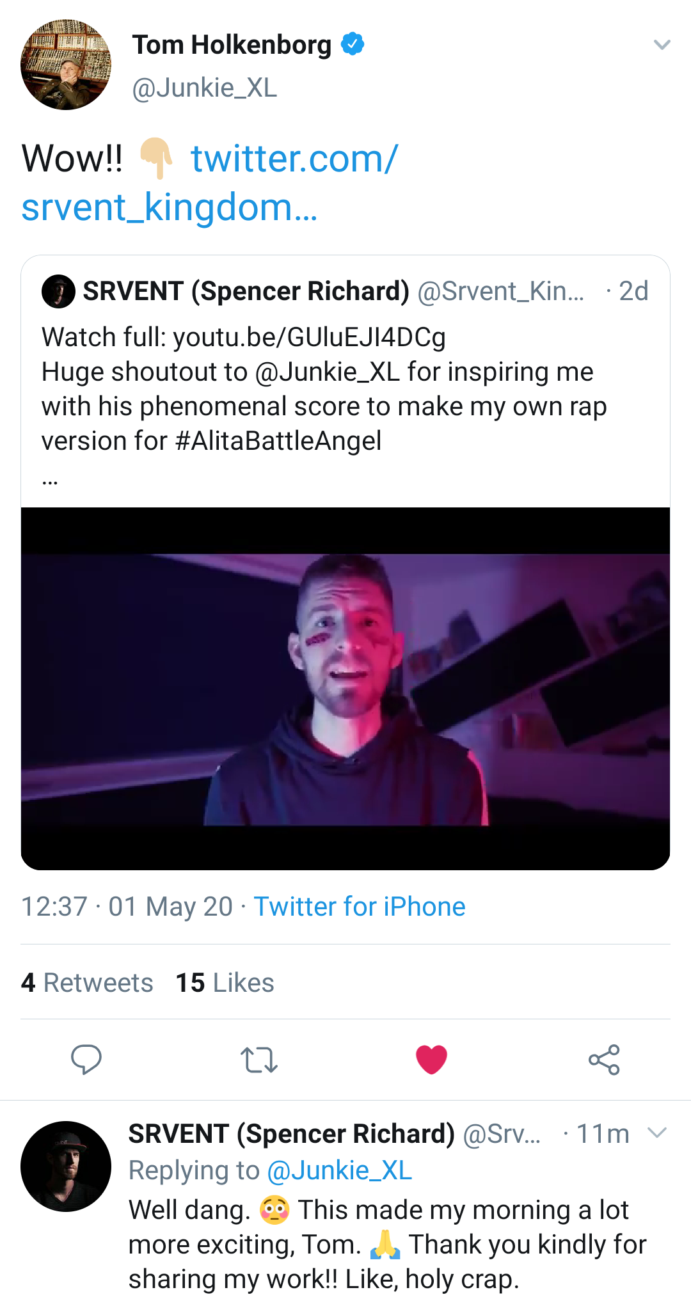Open SRVENT's profile picture in reply
Viewport: 691px width, 1306px height.
[66, 1166]
